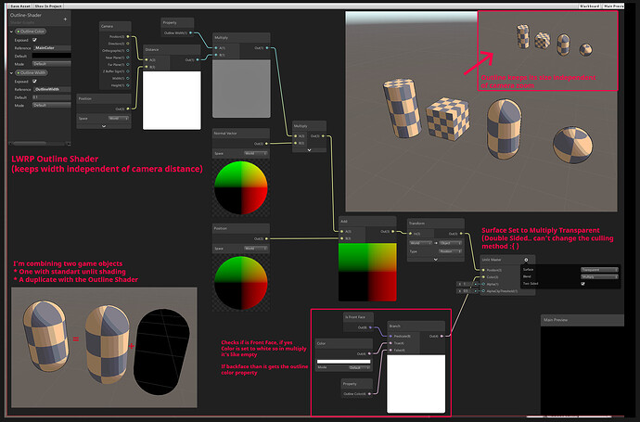Click the Distance node Out(1) port

point(198,60)
